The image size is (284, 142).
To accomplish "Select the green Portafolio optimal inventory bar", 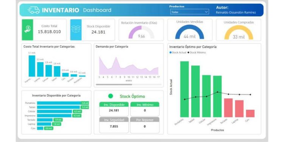I will (184, 89).
